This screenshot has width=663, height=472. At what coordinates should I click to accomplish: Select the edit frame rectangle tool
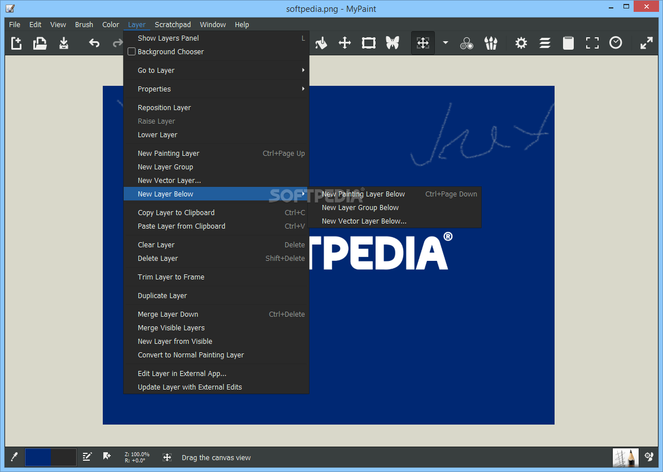[368, 43]
